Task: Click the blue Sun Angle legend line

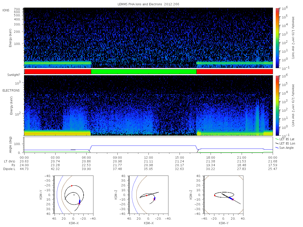Action: coord(277,148)
